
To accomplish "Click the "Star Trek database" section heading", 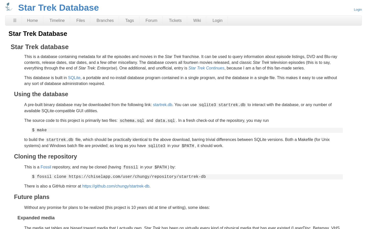I will point(40,47).
